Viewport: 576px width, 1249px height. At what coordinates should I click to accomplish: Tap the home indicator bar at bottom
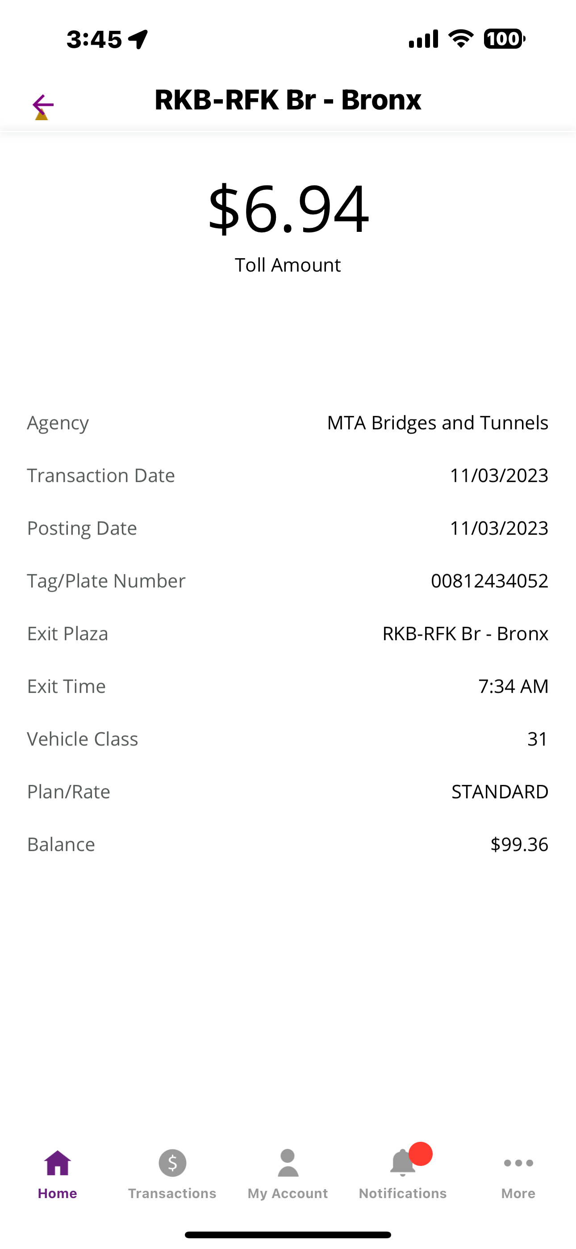(288, 1234)
